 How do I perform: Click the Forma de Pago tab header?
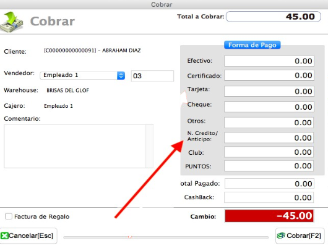click(252, 45)
